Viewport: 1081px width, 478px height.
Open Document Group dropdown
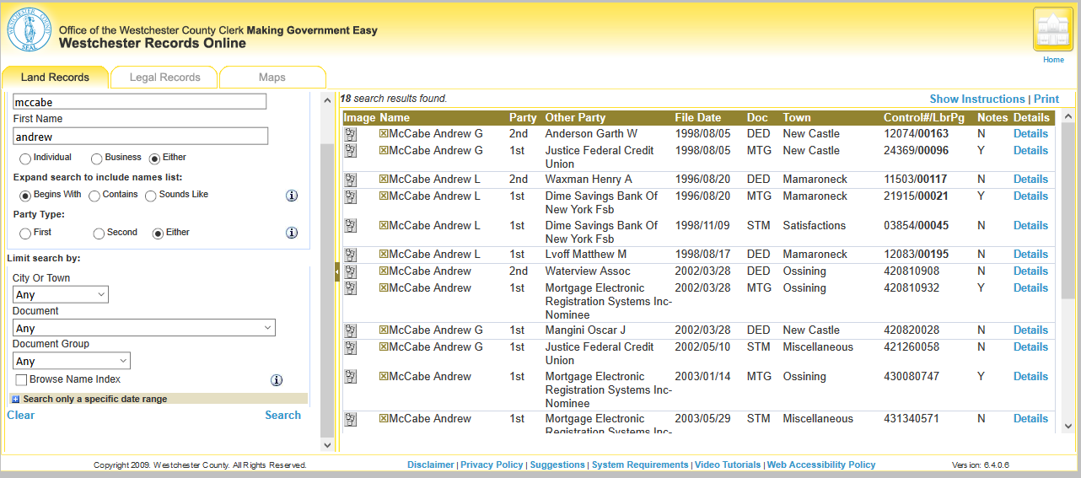click(x=72, y=361)
